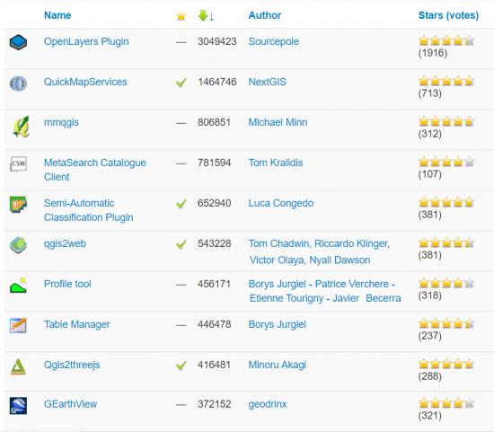Sort by featured star column header
This screenshot has width=494, height=432.
pyautogui.click(x=181, y=16)
